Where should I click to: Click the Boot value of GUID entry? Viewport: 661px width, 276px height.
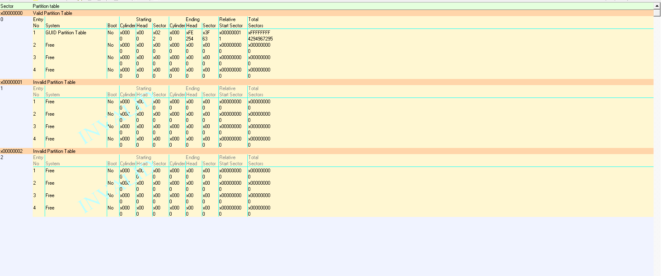[x=110, y=33]
